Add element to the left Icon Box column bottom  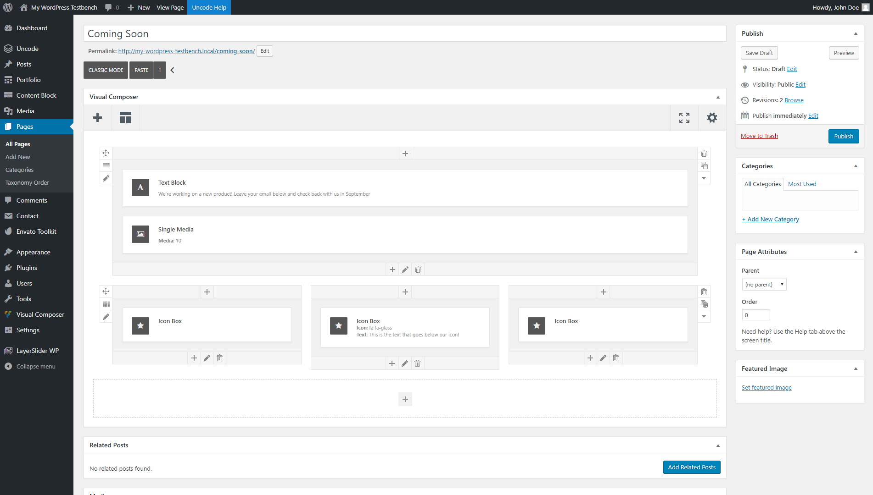coord(194,358)
